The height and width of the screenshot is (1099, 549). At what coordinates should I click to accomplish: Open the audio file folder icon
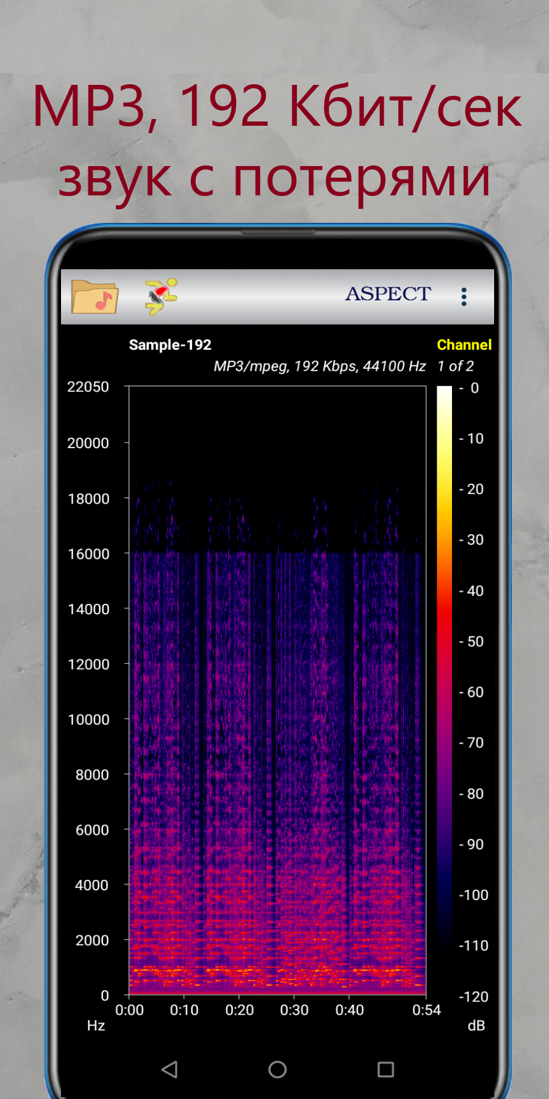95,297
